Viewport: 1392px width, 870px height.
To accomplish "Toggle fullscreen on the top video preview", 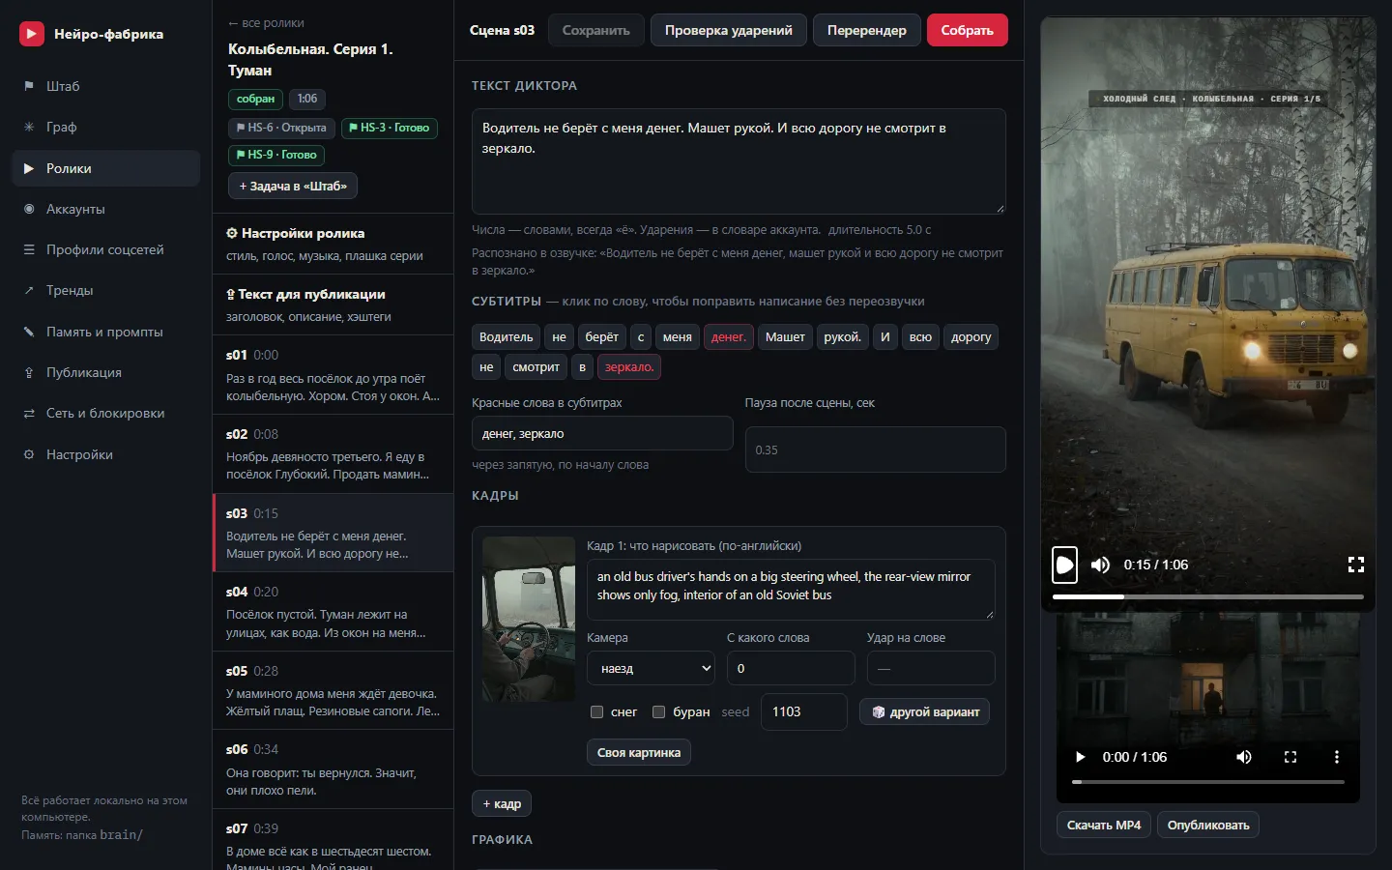I will pyautogui.click(x=1356, y=565).
